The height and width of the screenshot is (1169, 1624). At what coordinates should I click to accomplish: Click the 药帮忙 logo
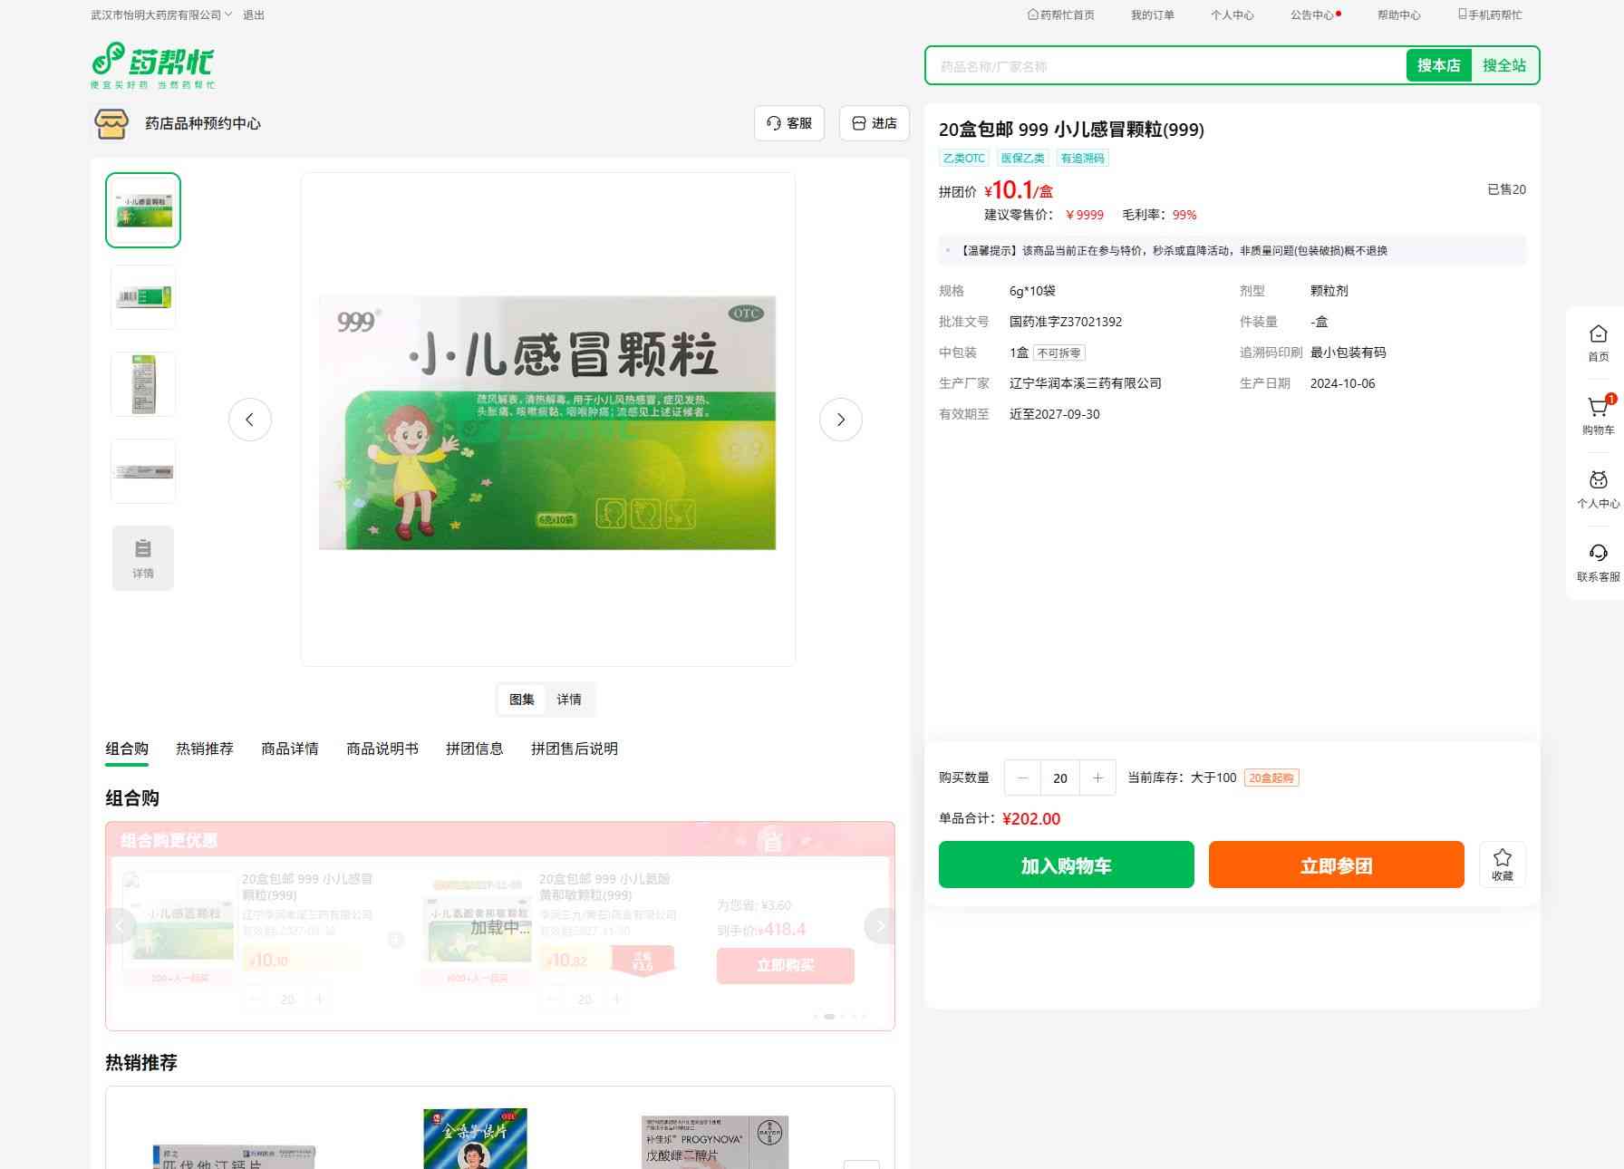(x=152, y=65)
